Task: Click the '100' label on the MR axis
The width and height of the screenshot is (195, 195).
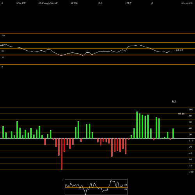Action: [191, 110]
